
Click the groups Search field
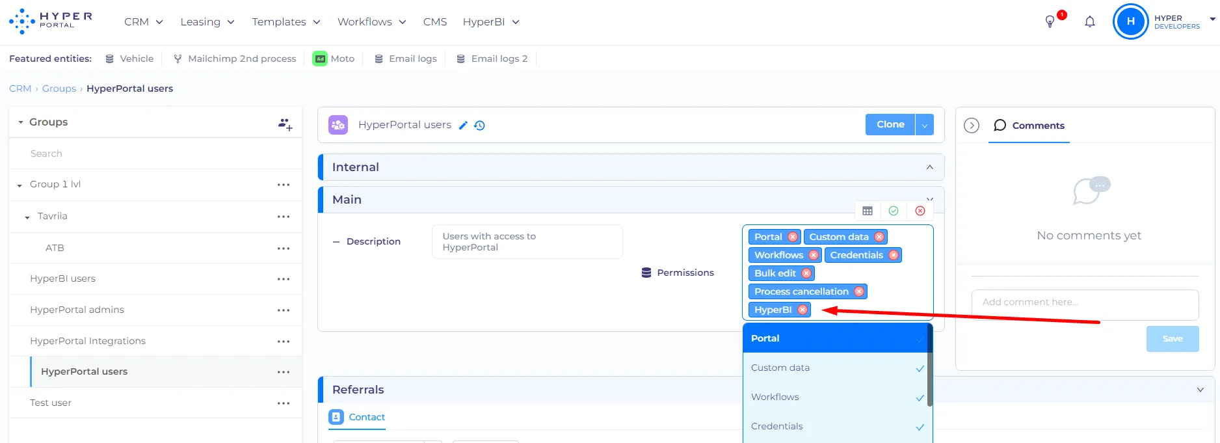click(x=155, y=154)
